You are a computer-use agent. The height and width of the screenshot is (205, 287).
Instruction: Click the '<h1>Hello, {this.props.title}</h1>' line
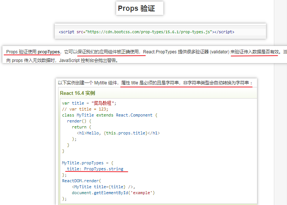click(x=118, y=133)
